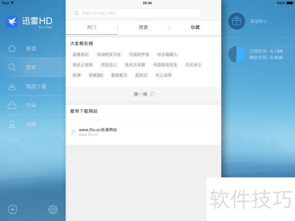Open 我的下载 menu label
The image size is (295, 221).
click(x=36, y=87)
